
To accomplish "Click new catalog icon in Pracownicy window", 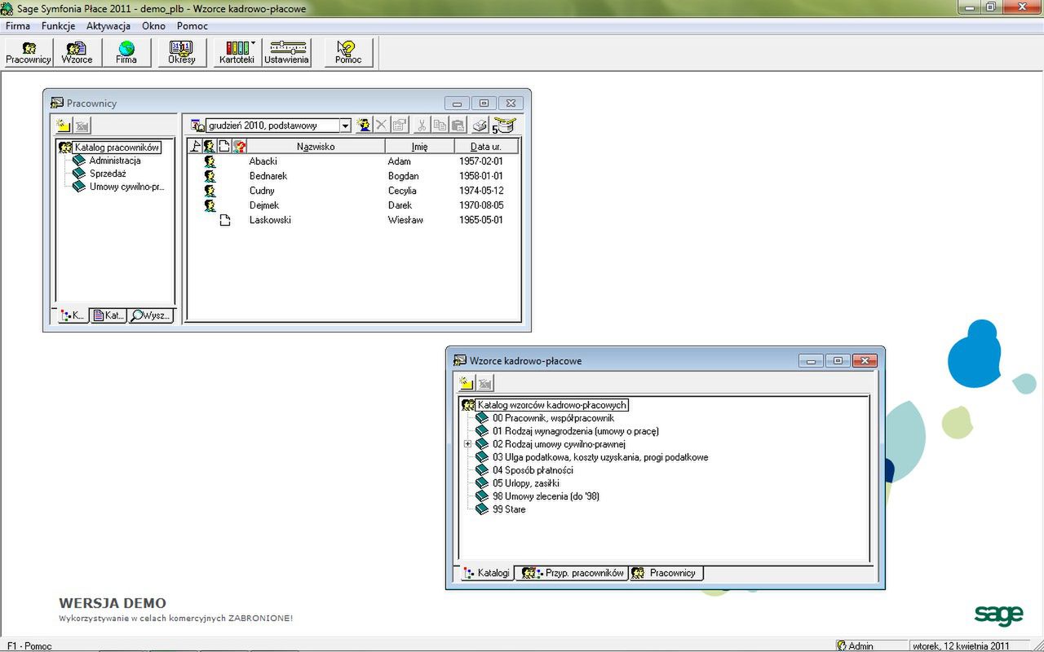I will [64, 126].
